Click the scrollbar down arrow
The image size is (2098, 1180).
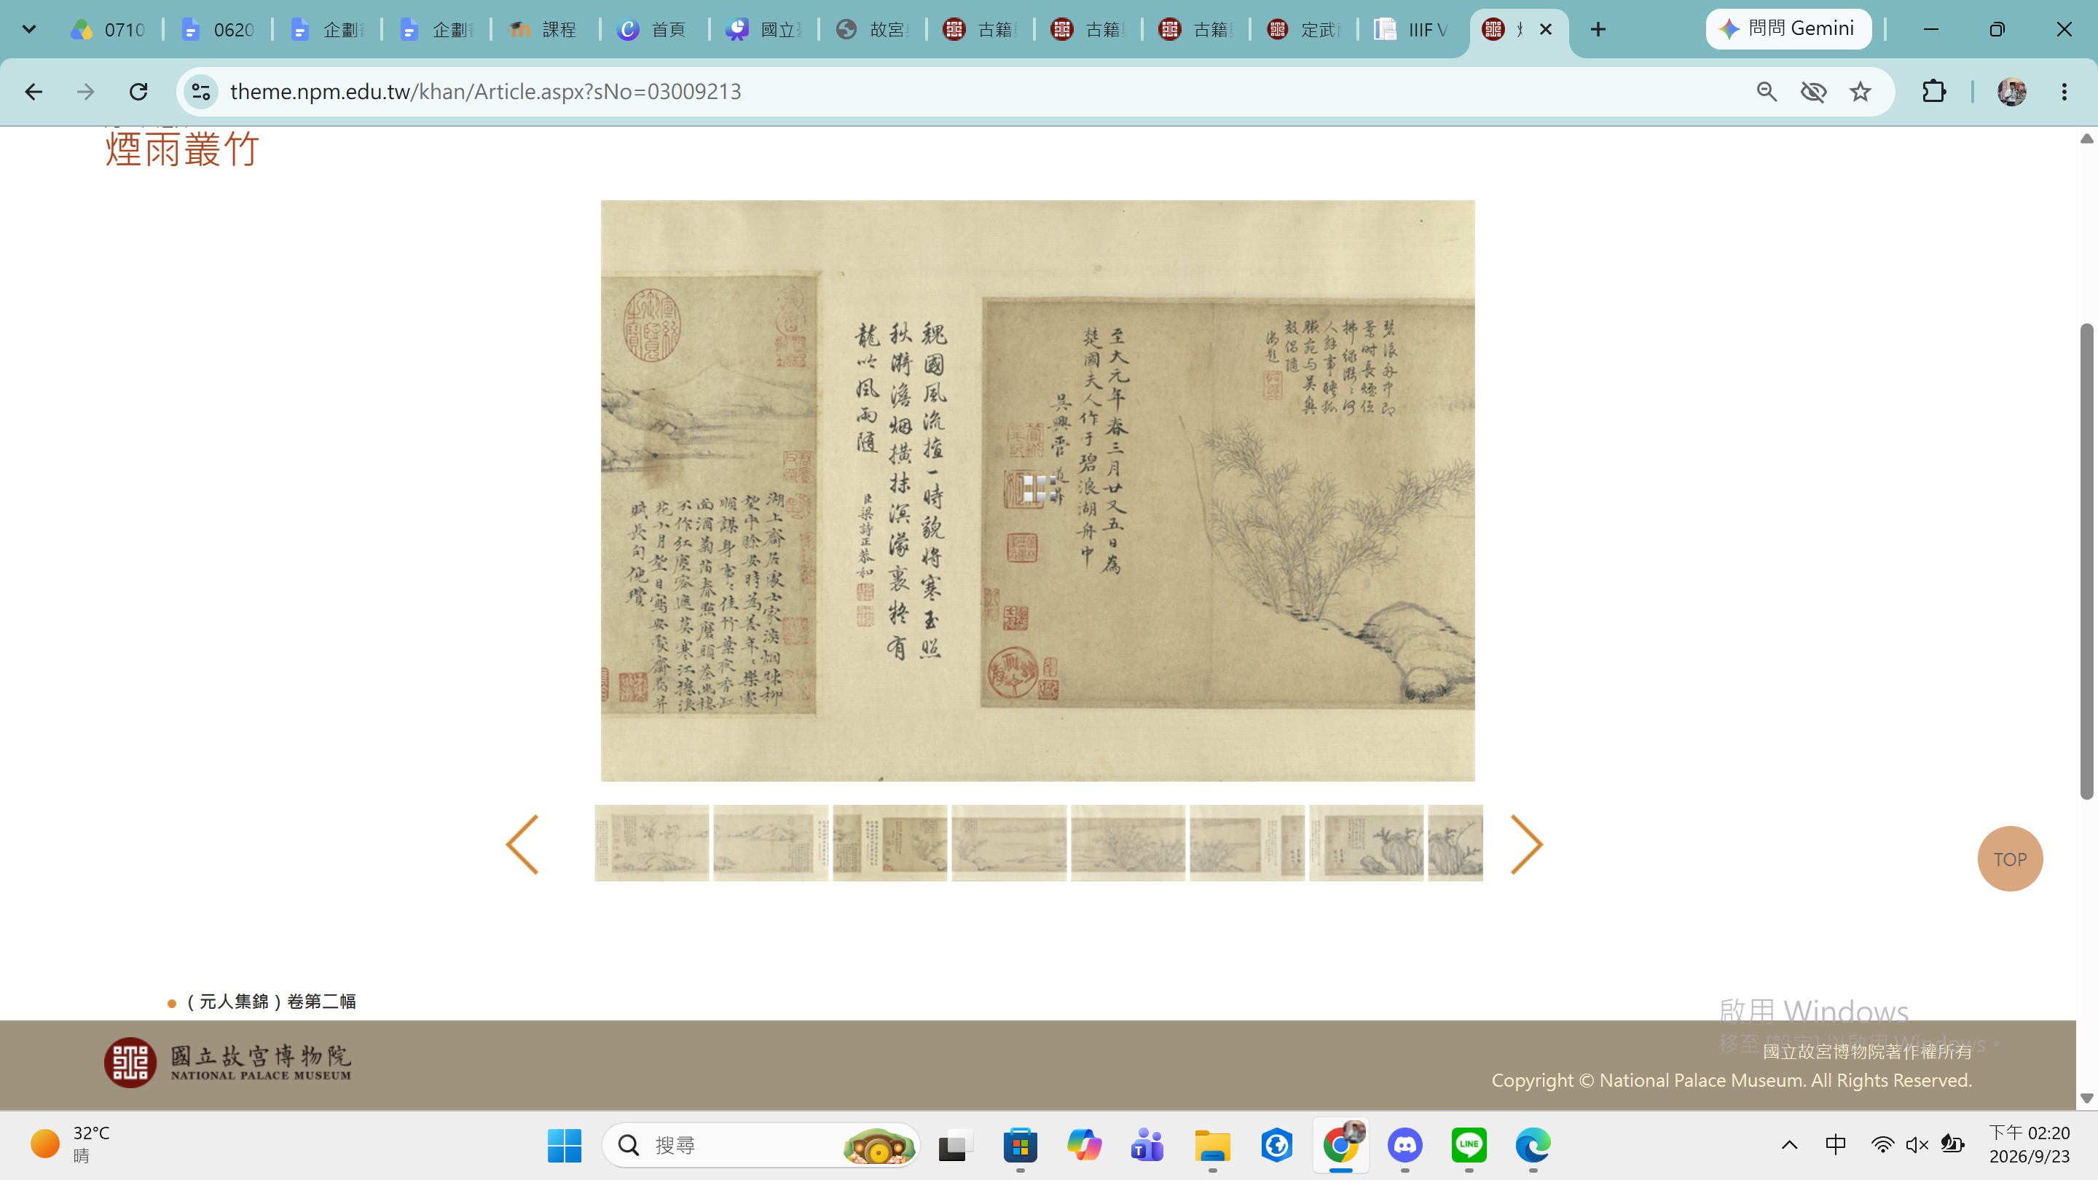2086,1098
